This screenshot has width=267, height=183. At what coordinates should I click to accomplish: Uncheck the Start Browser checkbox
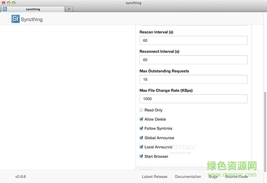(x=141, y=156)
